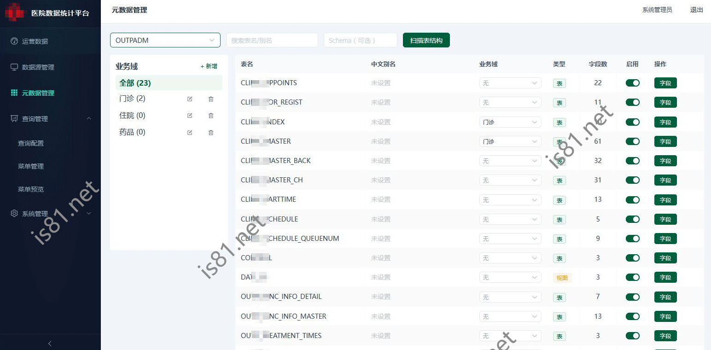Open 业务域 dropdown for the 22-field row

pos(510,83)
